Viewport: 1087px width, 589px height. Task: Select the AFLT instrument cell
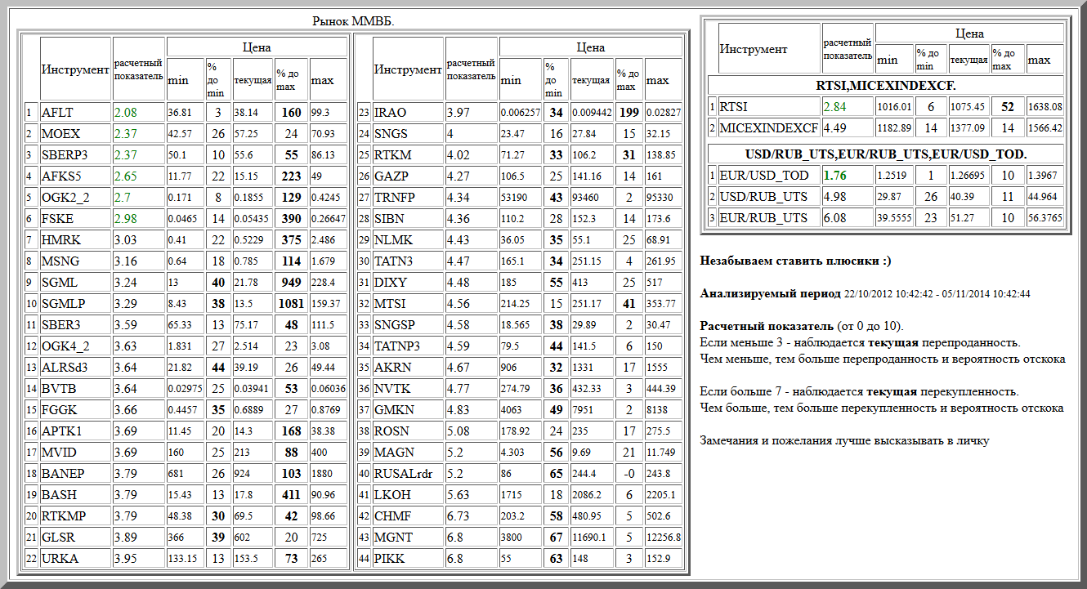click(x=56, y=113)
